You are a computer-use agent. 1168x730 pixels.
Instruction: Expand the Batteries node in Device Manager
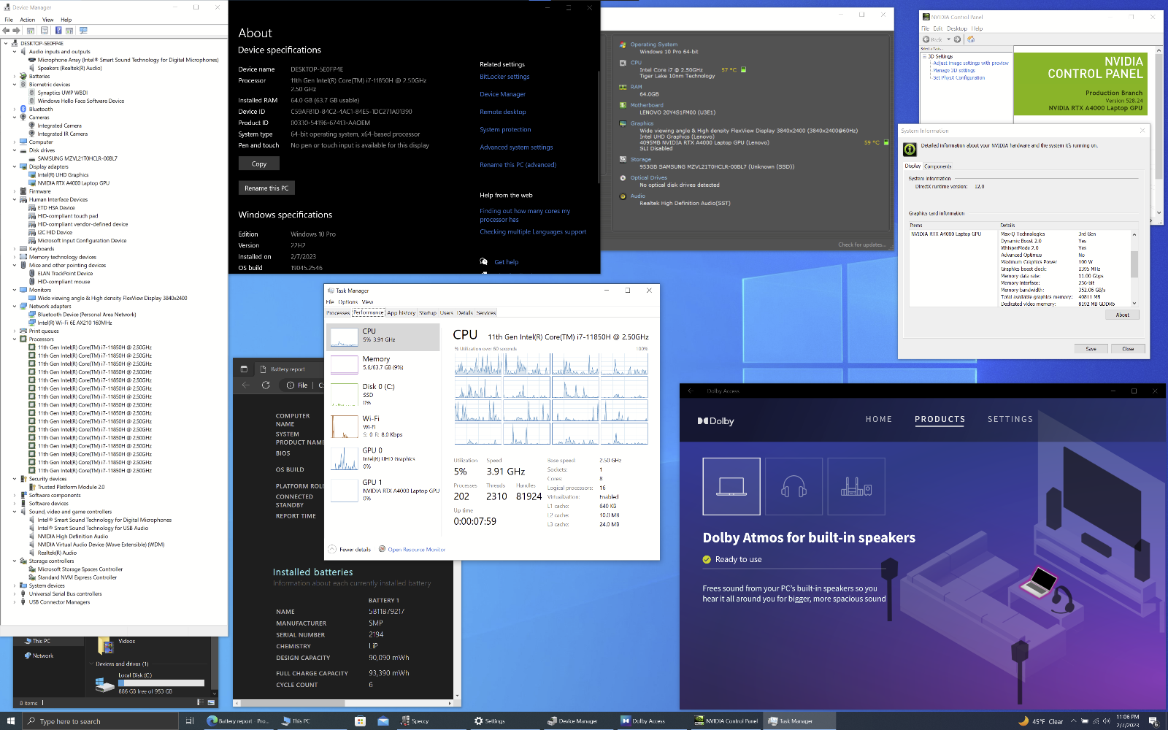click(14, 76)
